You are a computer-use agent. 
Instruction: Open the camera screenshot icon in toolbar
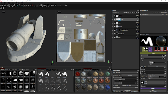52,5
